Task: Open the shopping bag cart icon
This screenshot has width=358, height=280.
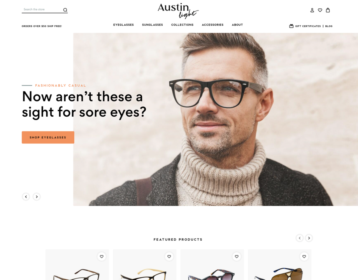Action: pyautogui.click(x=328, y=10)
